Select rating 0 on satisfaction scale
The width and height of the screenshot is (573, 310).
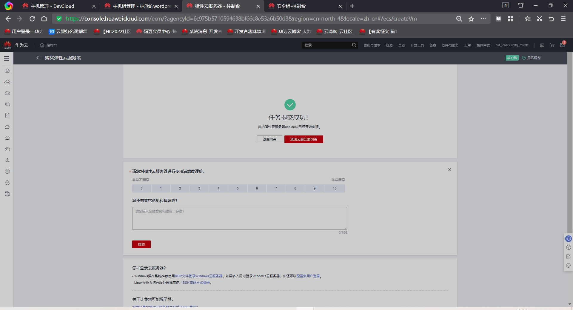coord(142,188)
